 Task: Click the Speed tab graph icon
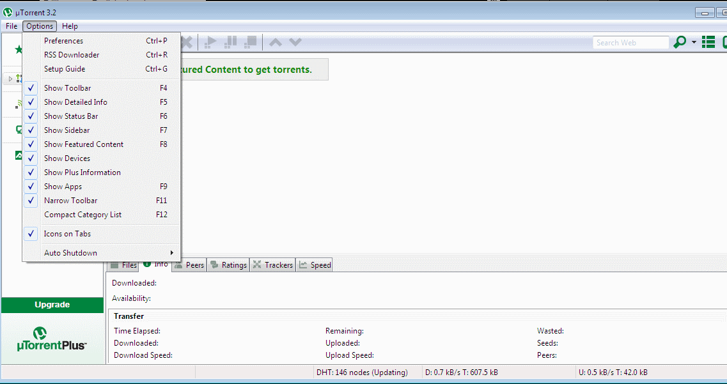point(303,265)
